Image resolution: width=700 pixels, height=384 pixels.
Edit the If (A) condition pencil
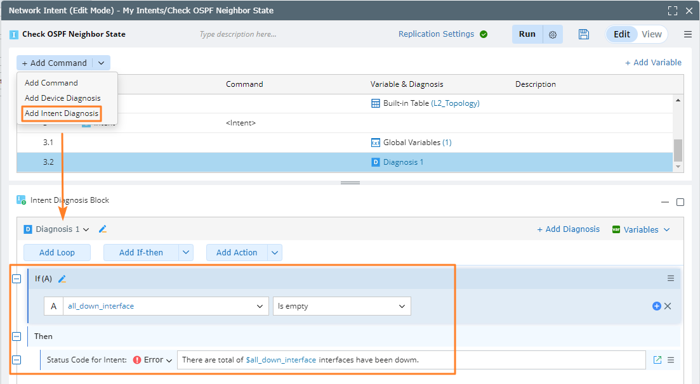tap(62, 279)
